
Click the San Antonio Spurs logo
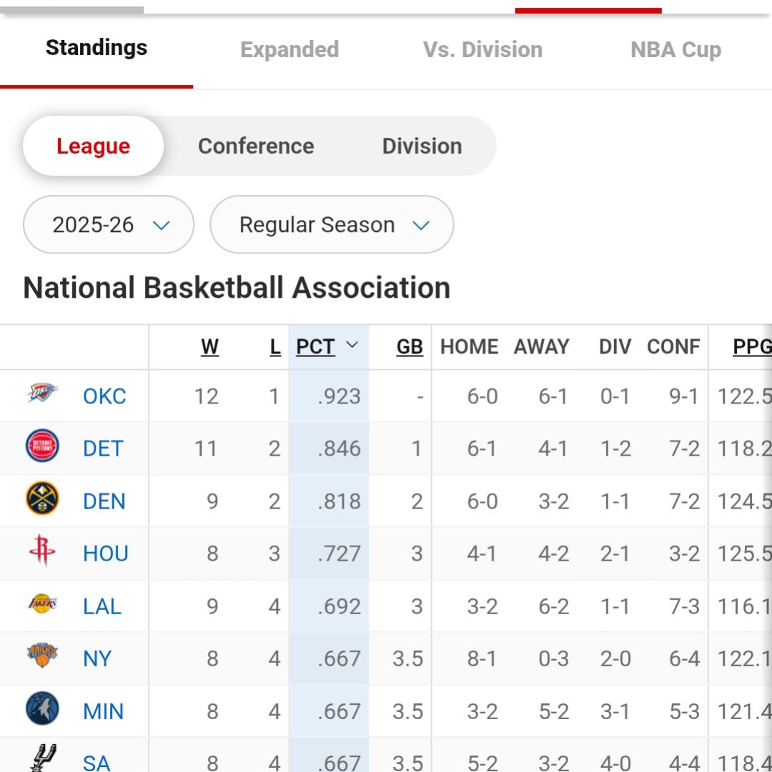[x=43, y=758]
